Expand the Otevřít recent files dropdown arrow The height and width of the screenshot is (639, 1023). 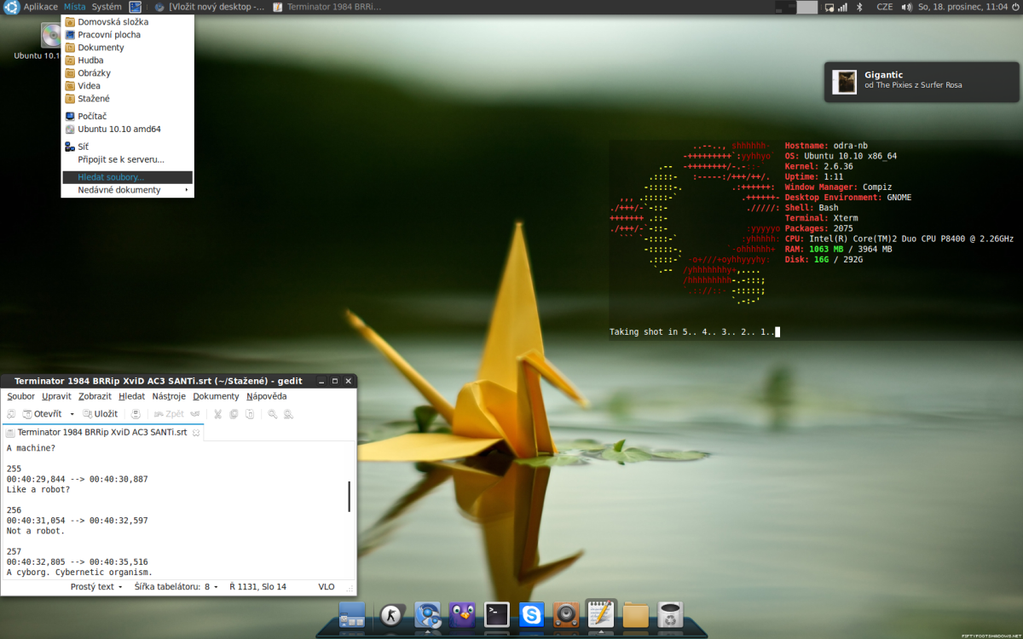pyautogui.click(x=72, y=414)
